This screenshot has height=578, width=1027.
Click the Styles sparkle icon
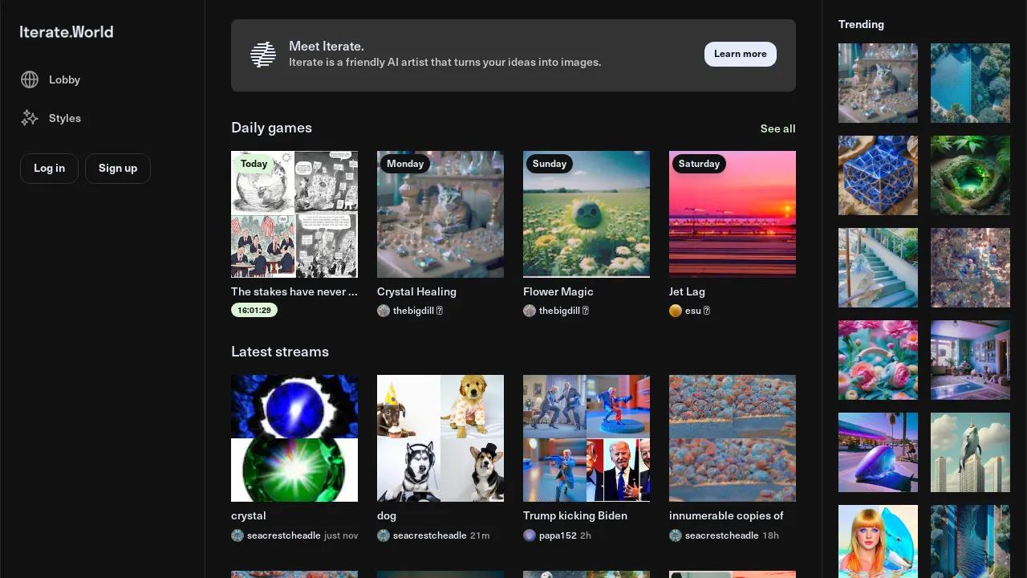click(x=30, y=118)
